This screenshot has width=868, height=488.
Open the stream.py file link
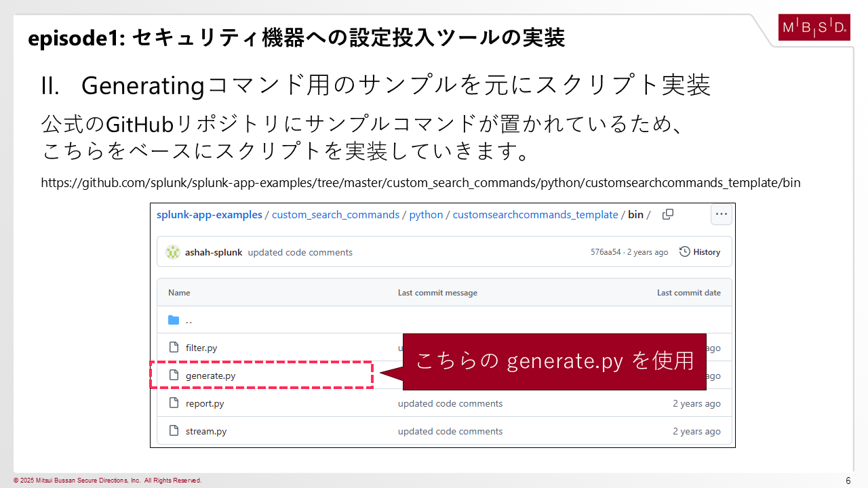(x=206, y=431)
